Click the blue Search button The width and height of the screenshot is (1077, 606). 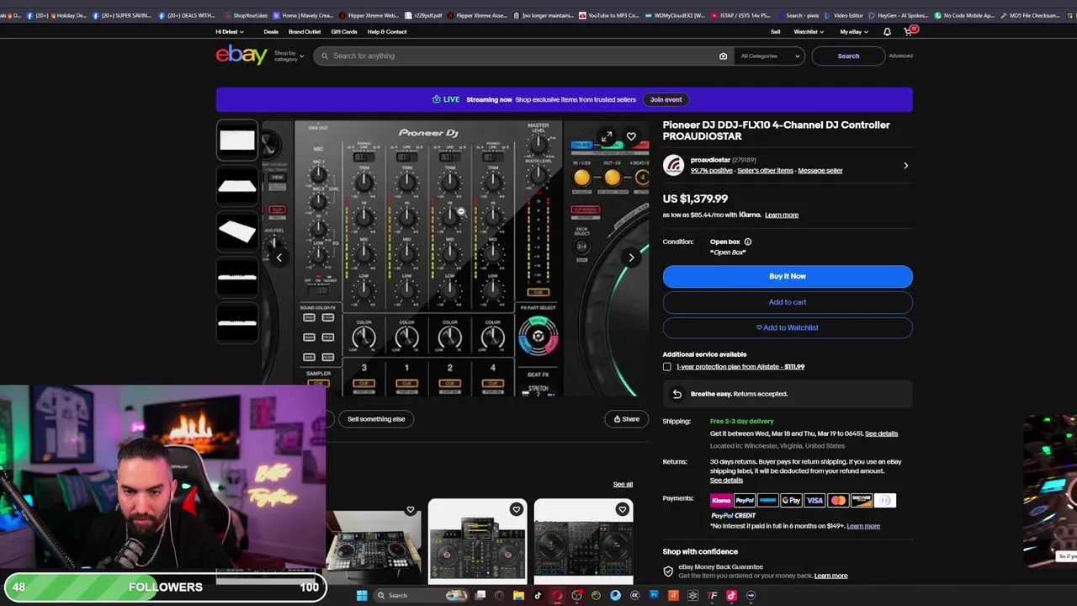click(x=848, y=56)
